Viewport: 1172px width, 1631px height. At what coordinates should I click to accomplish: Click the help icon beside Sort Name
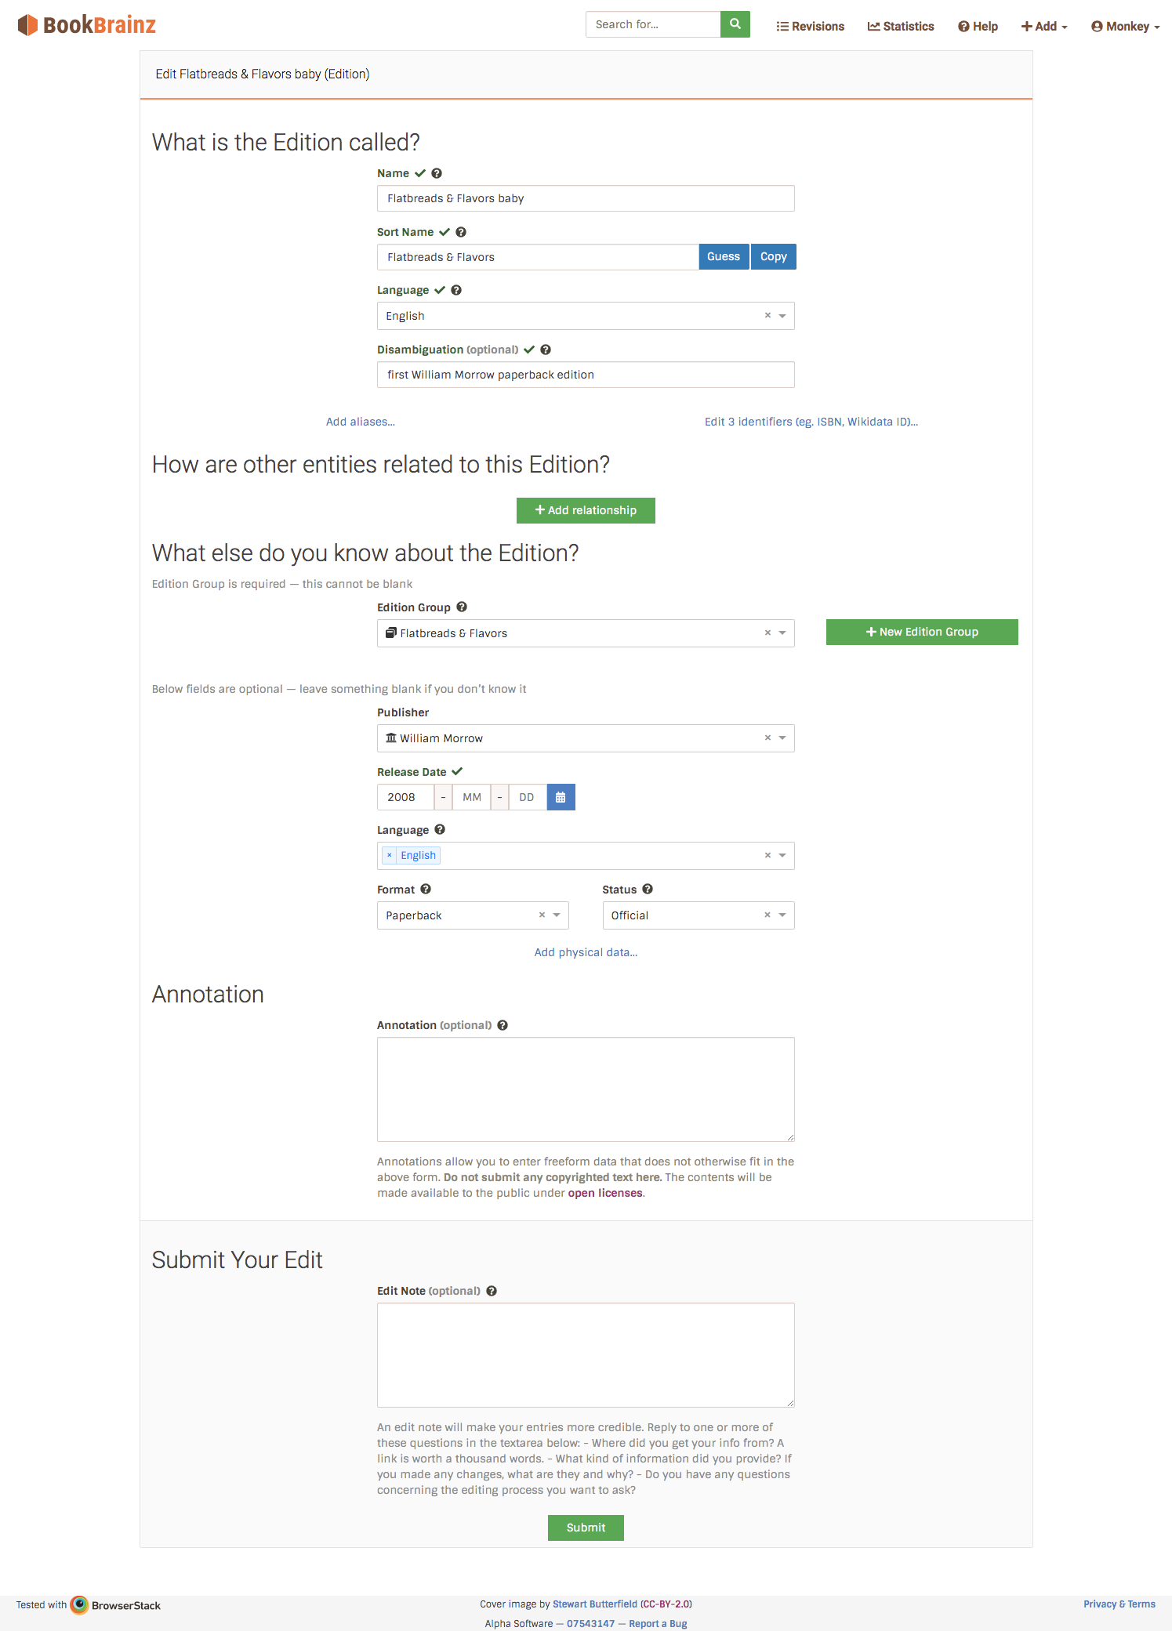[461, 232]
